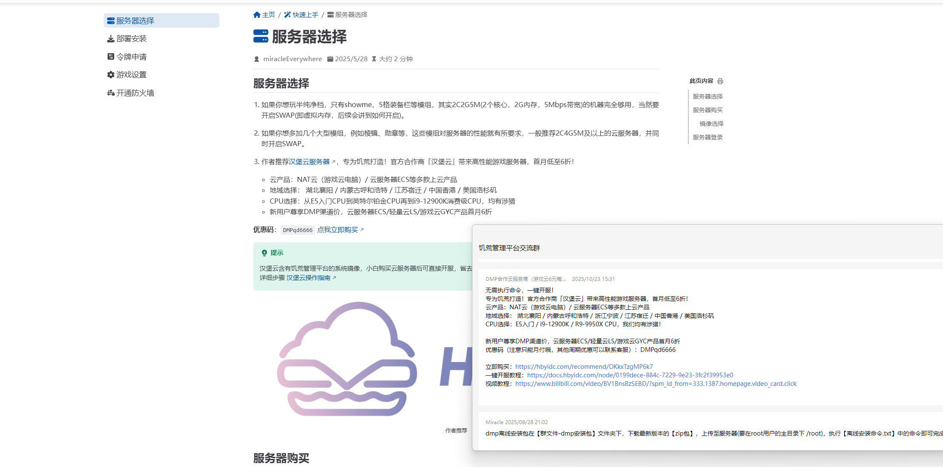The width and height of the screenshot is (943, 467).
Task: Open the hbyidc 立即购买 link in chat
Action: point(584,366)
